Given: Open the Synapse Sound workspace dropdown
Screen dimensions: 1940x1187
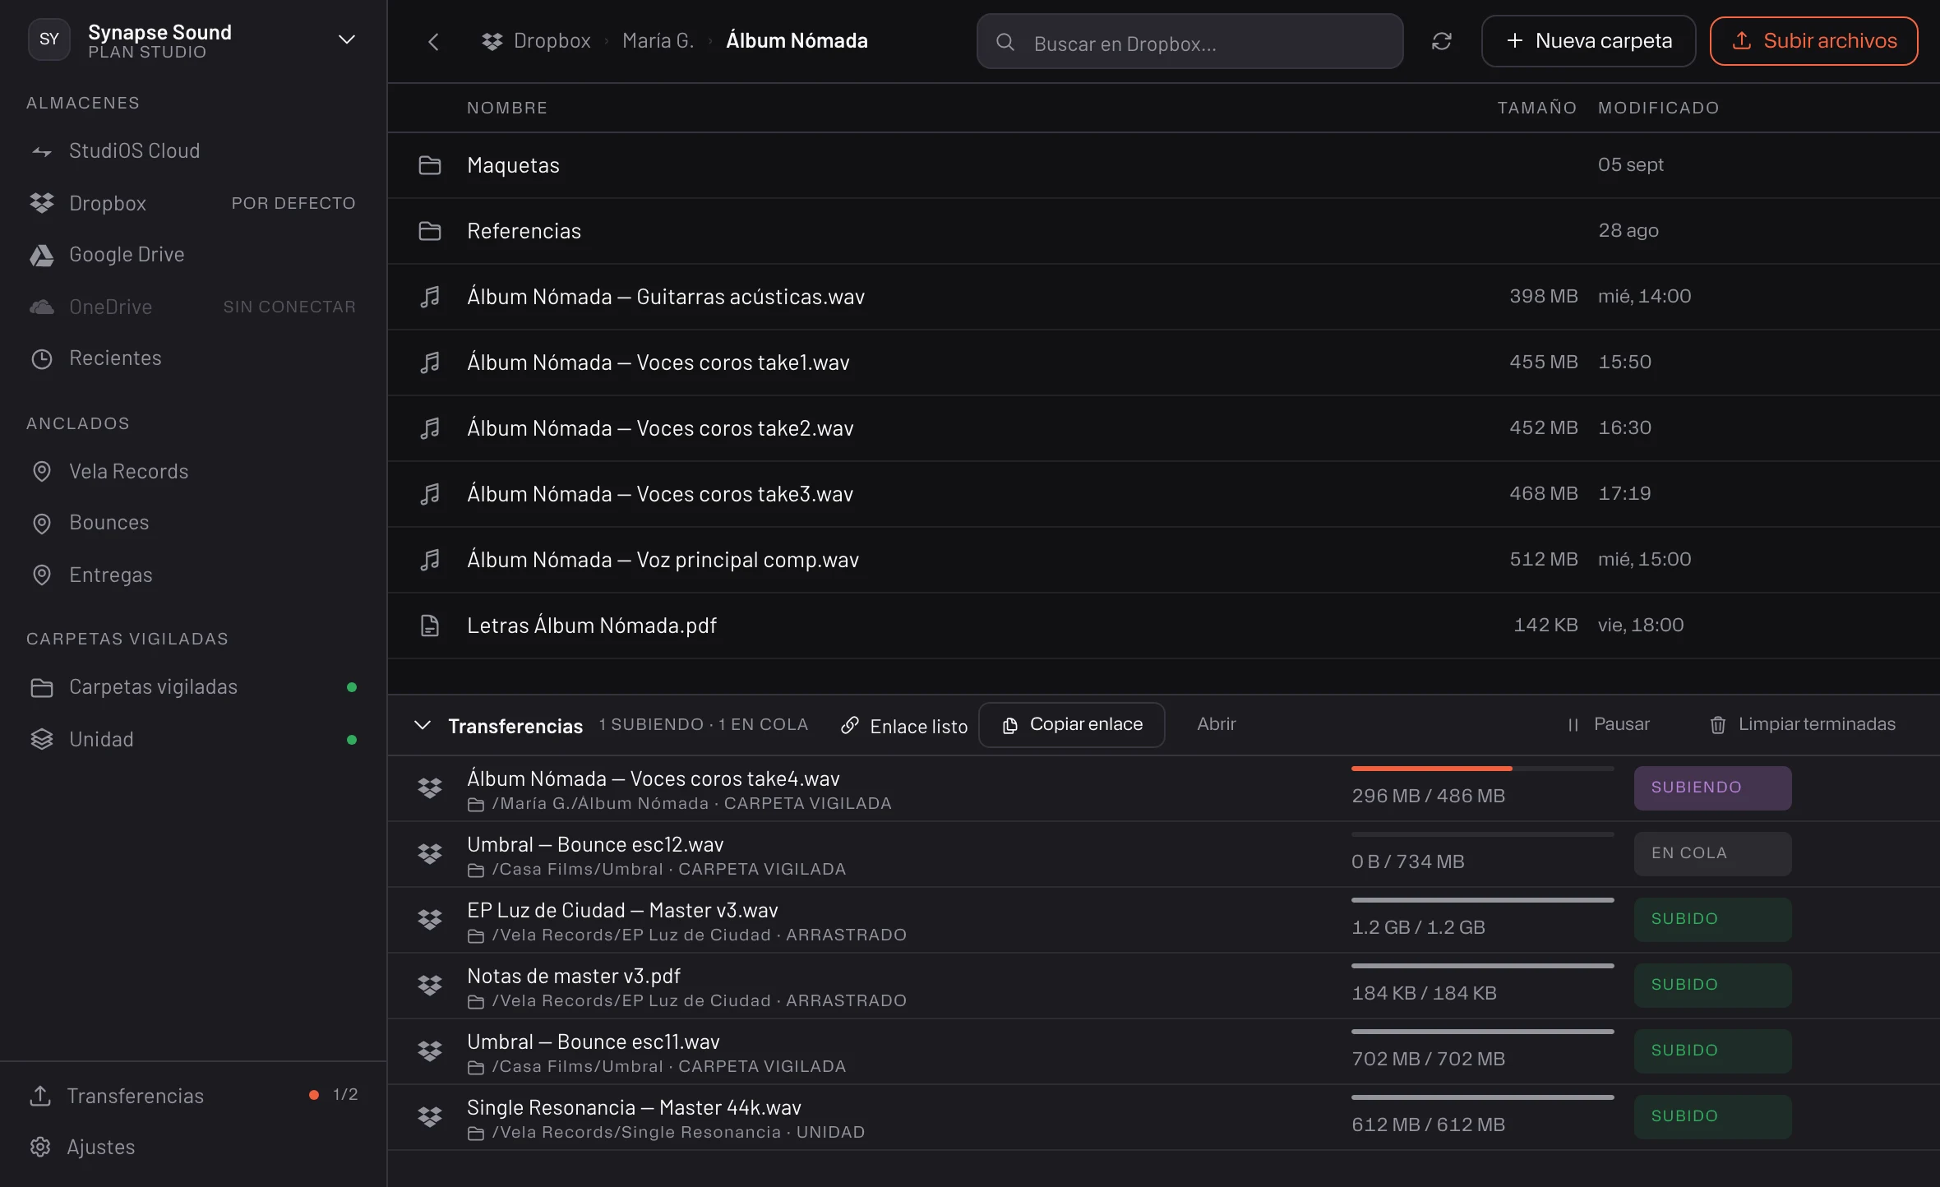Looking at the screenshot, I should [x=347, y=39].
